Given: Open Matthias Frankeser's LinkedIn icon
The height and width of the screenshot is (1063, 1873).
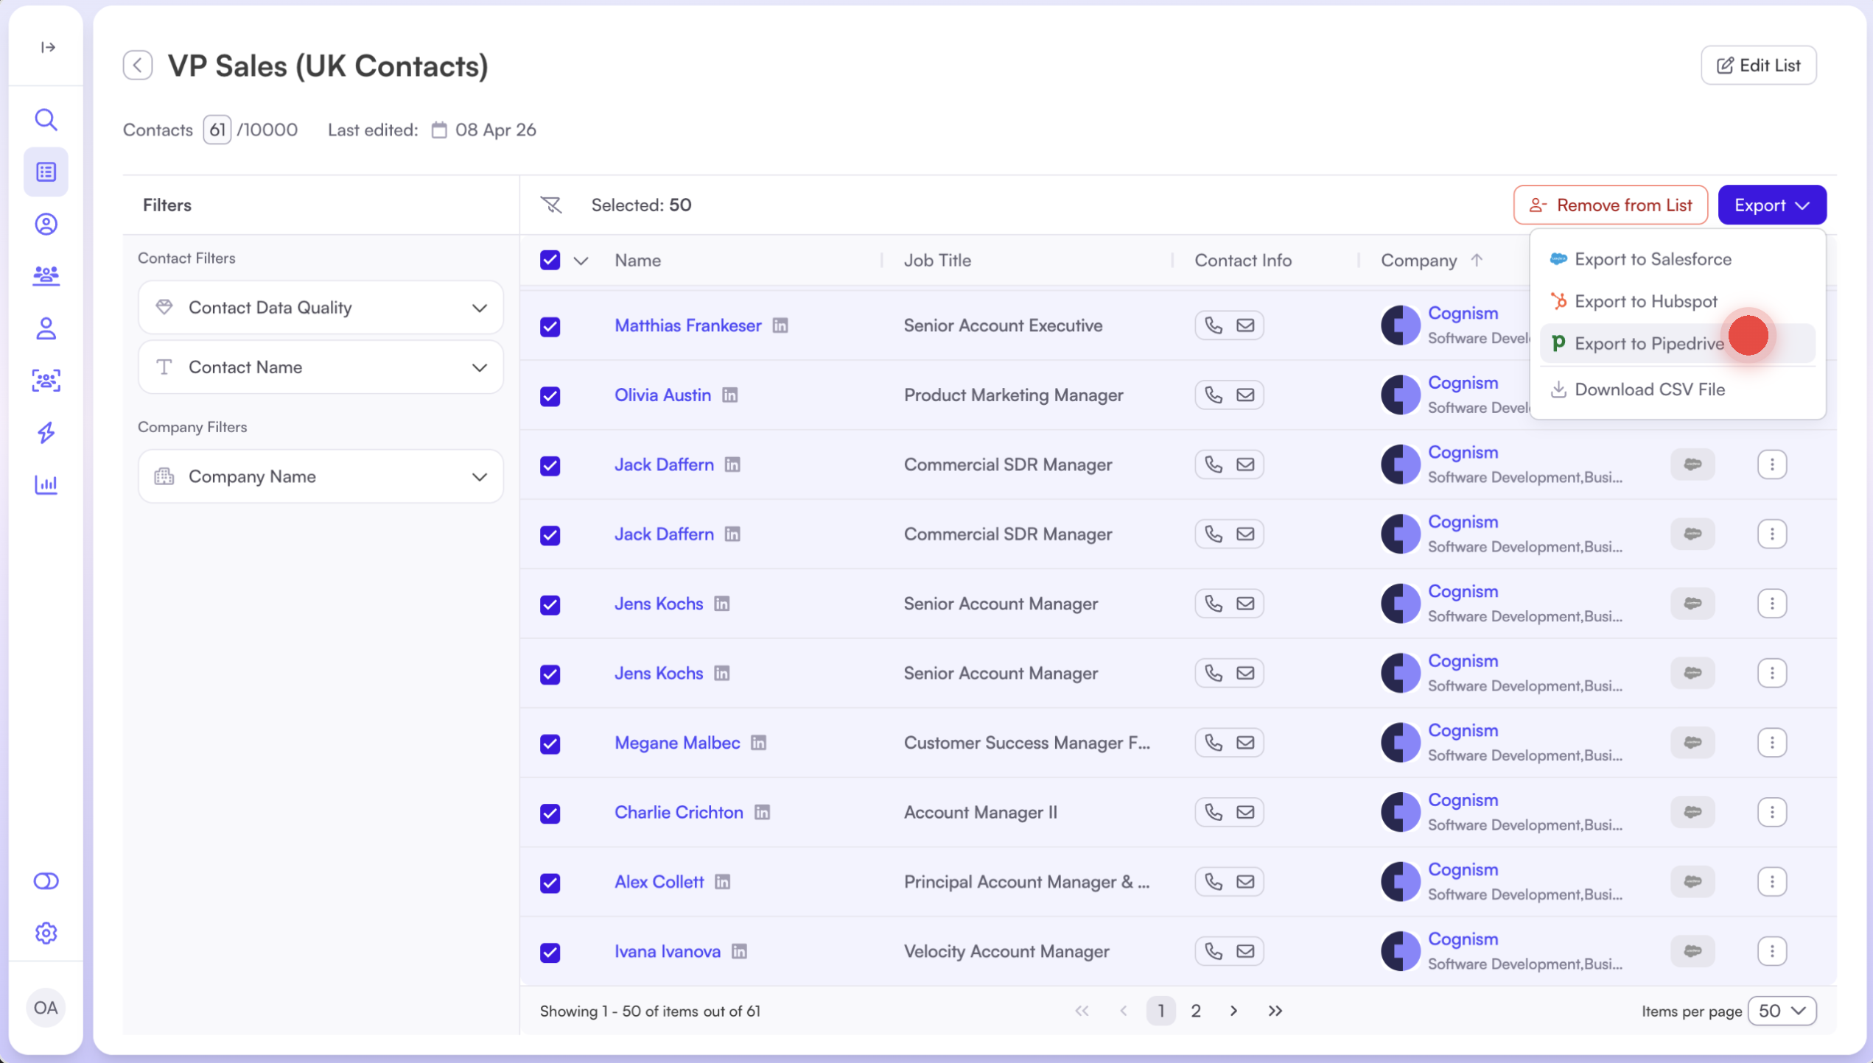Looking at the screenshot, I should tap(780, 325).
